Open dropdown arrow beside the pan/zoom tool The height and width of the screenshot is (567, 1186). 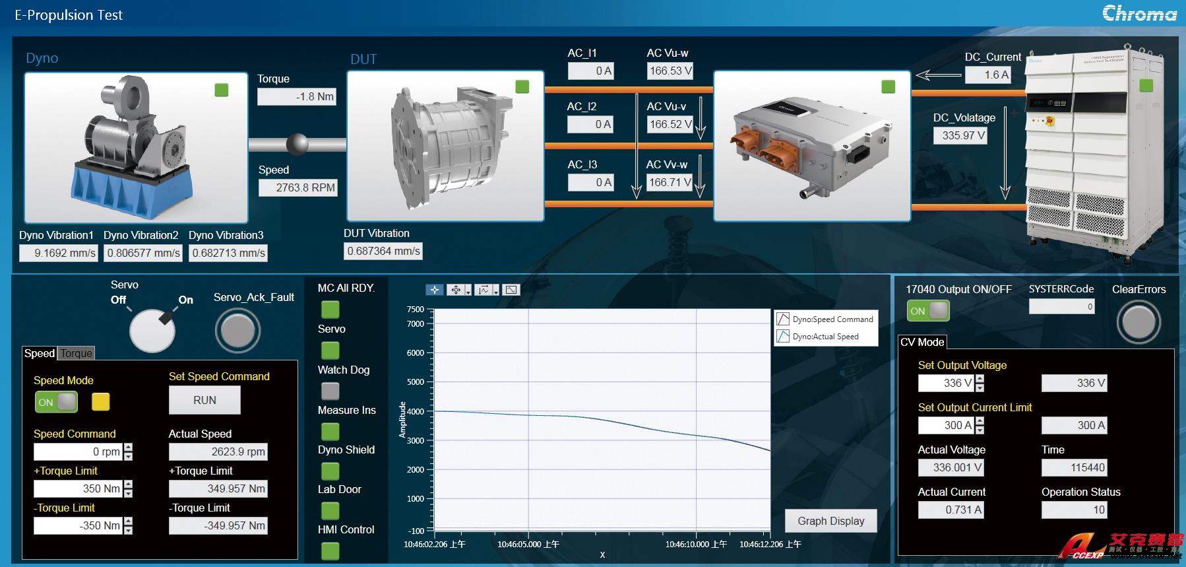click(468, 291)
